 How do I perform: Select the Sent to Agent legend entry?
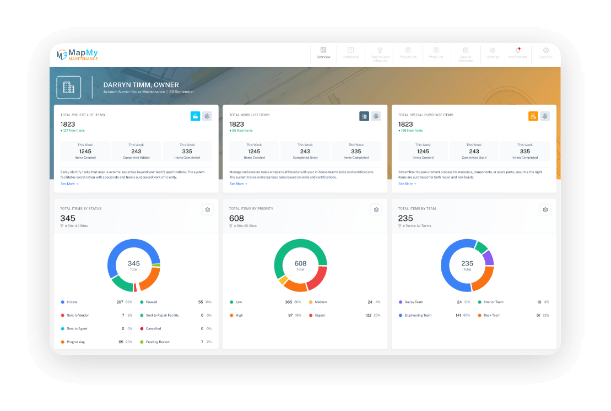[96, 328]
